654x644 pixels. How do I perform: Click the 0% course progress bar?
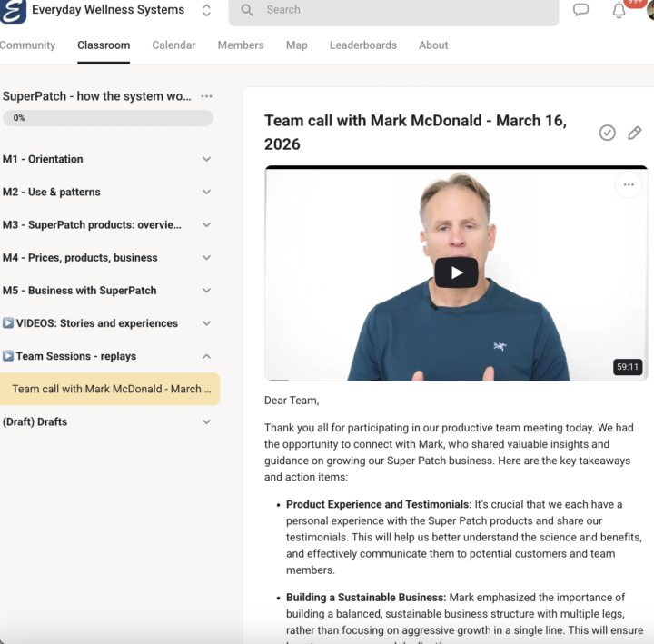pos(108,118)
